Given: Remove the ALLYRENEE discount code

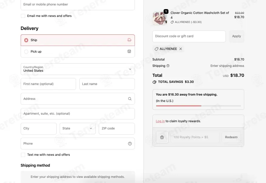Looking at the screenshot, I should (x=181, y=49).
